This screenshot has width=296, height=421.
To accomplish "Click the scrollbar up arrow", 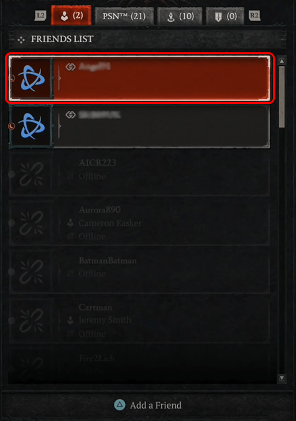I will click(282, 61).
